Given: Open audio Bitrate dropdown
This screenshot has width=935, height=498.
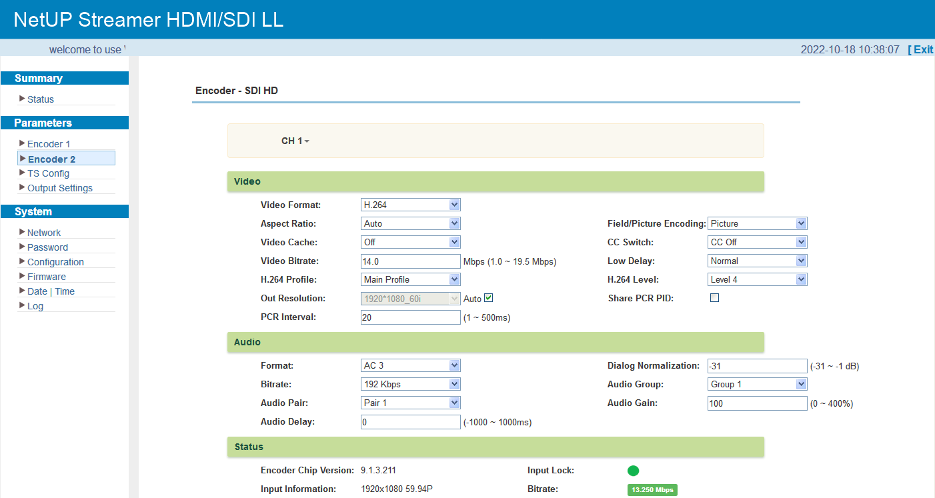Looking at the screenshot, I should point(411,384).
